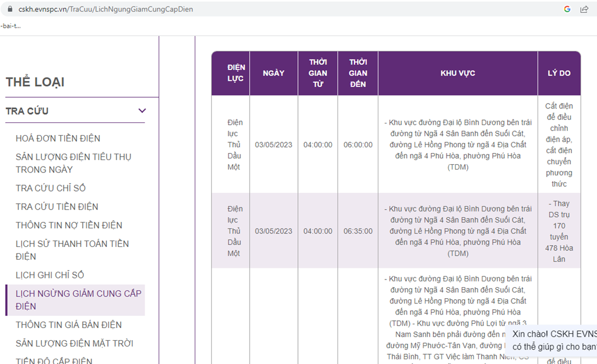597x364 pixels.
Task: Click start time 04:00:00 in 06:35:00 row
Action: tap(318, 231)
